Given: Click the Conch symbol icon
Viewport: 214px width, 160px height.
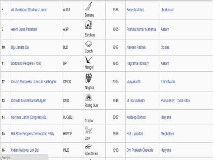Looking at the screenshot, I should click(89, 44).
